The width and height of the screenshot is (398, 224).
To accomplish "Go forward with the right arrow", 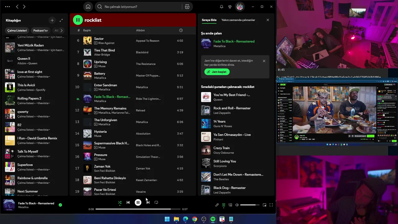I will pos(24,7).
